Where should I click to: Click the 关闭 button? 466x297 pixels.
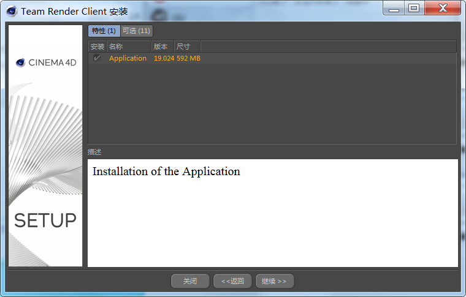point(190,281)
